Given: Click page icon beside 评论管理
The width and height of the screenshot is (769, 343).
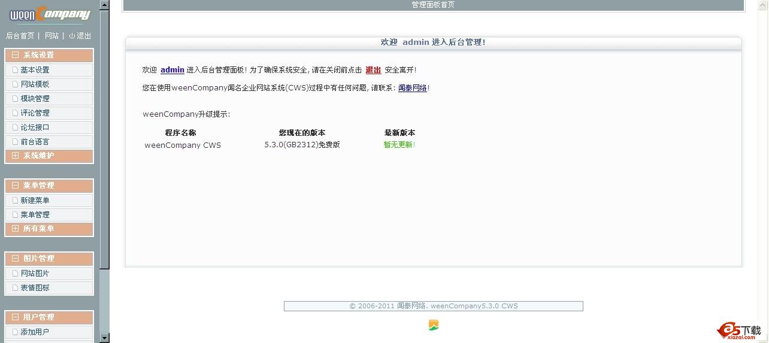Looking at the screenshot, I should [15, 113].
